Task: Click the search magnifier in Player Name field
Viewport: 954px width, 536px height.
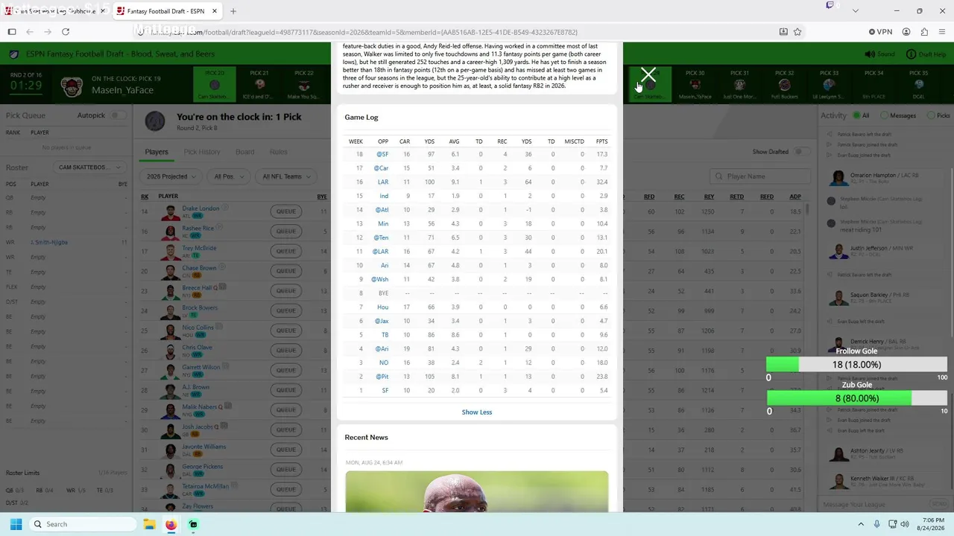Action: (718, 176)
